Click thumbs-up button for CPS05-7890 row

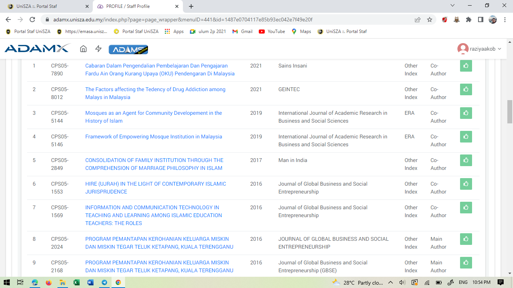[466, 66]
